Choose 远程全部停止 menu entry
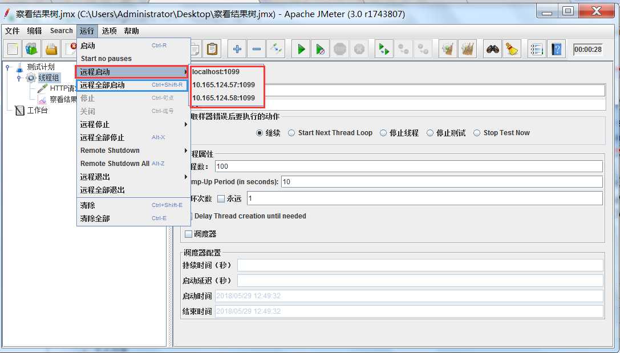This screenshot has width=620, height=353. [133, 137]
